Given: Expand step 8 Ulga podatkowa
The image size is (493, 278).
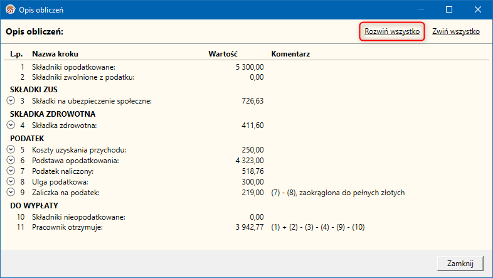Looking at the screenshot, I should click(11, 182).
